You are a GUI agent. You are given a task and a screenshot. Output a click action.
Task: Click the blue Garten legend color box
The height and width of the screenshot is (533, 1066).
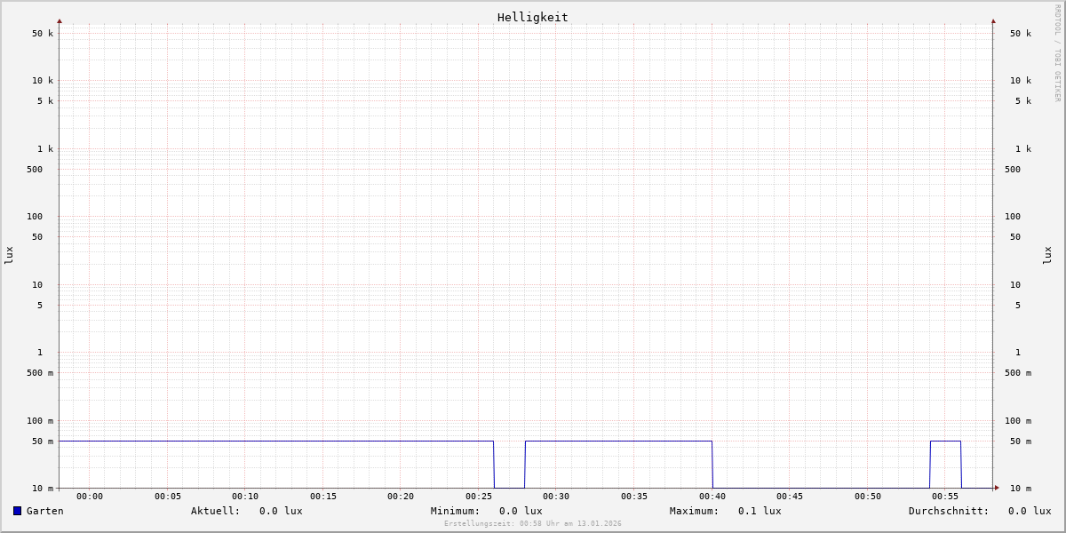(17, 511)
